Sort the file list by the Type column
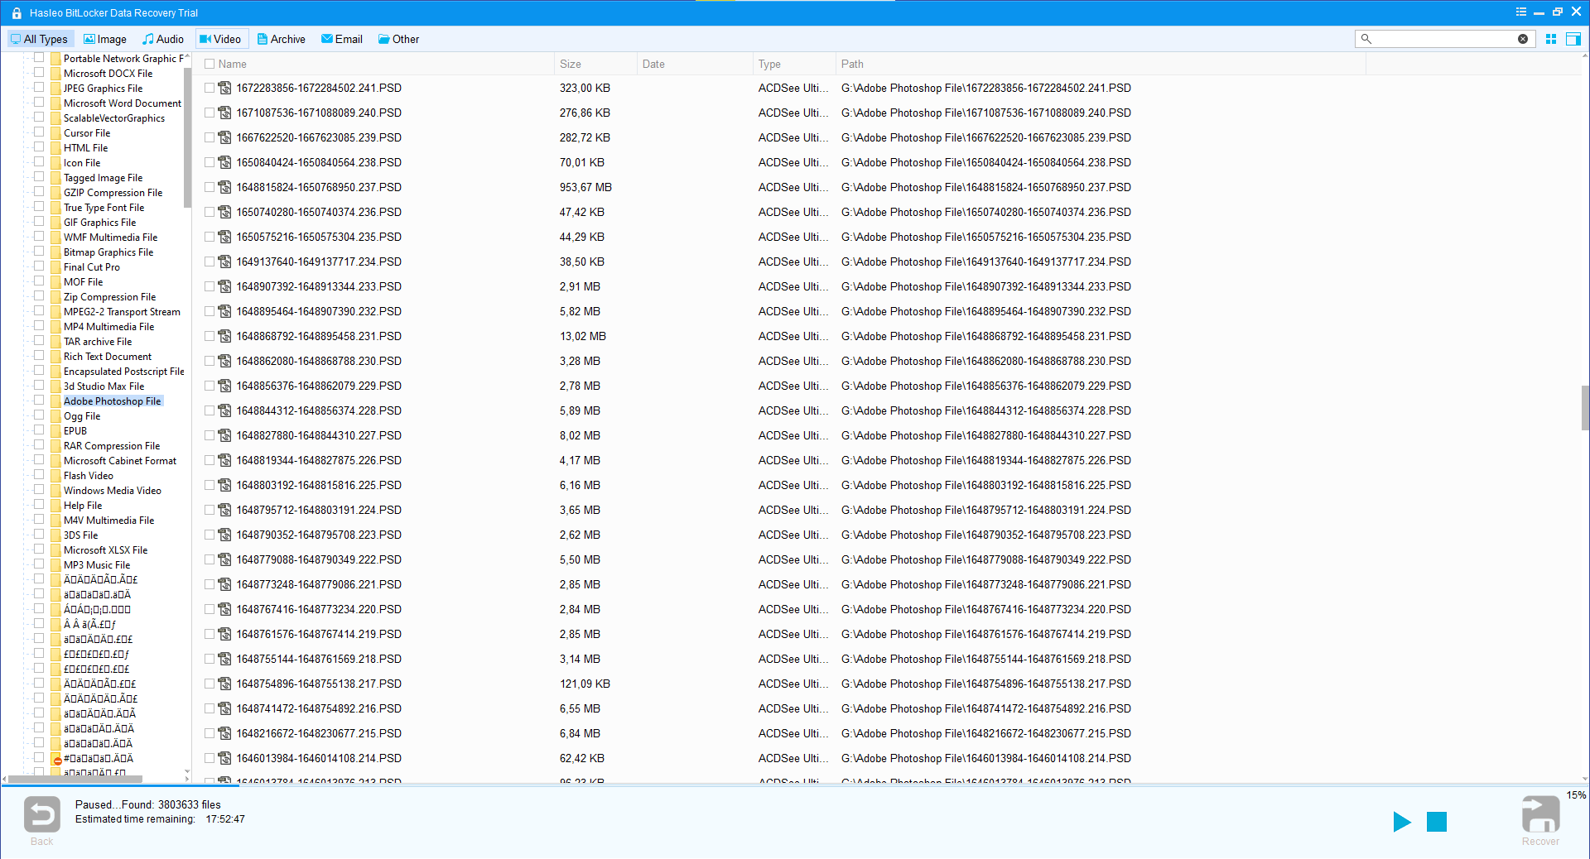1590x859 pixels. (x=795, y=64)
